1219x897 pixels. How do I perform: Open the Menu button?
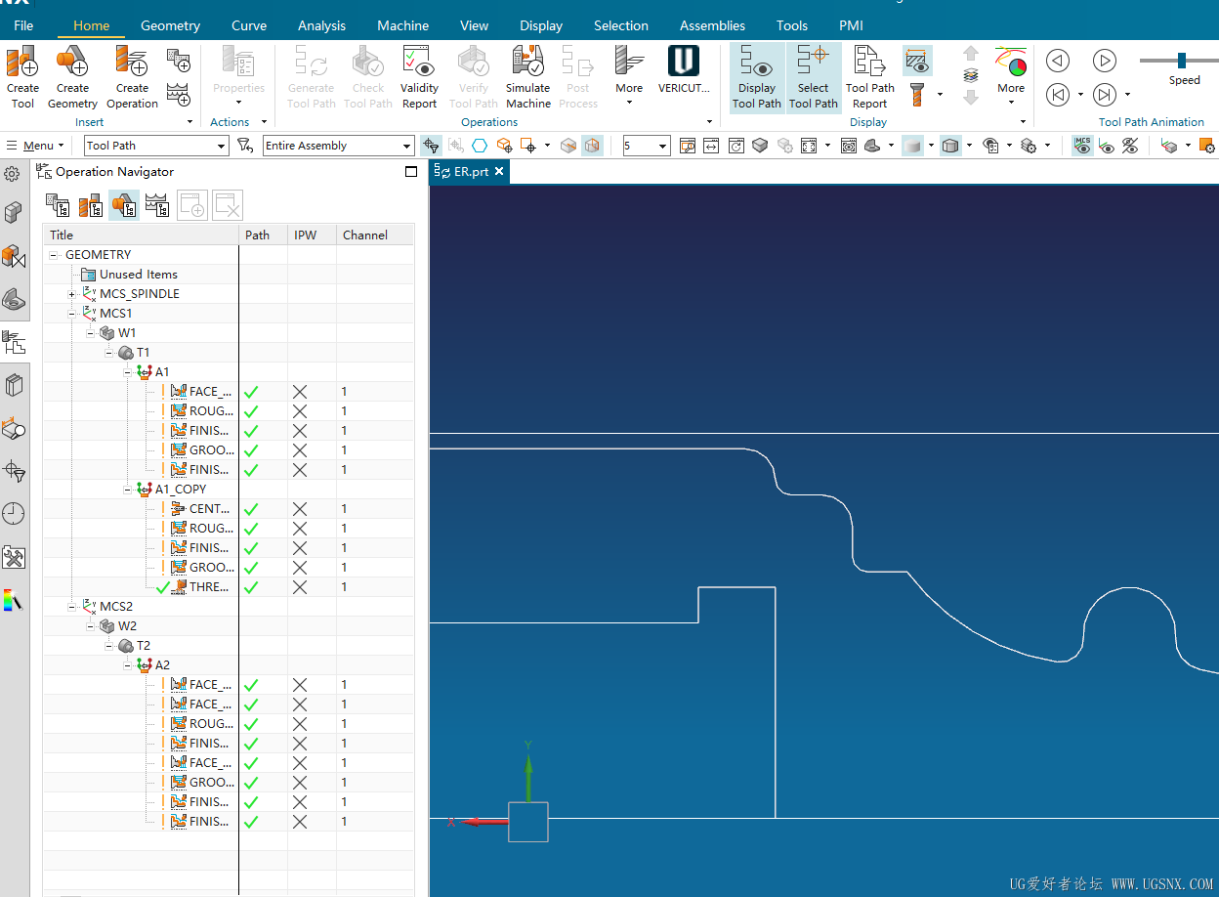tap(33, 146)
